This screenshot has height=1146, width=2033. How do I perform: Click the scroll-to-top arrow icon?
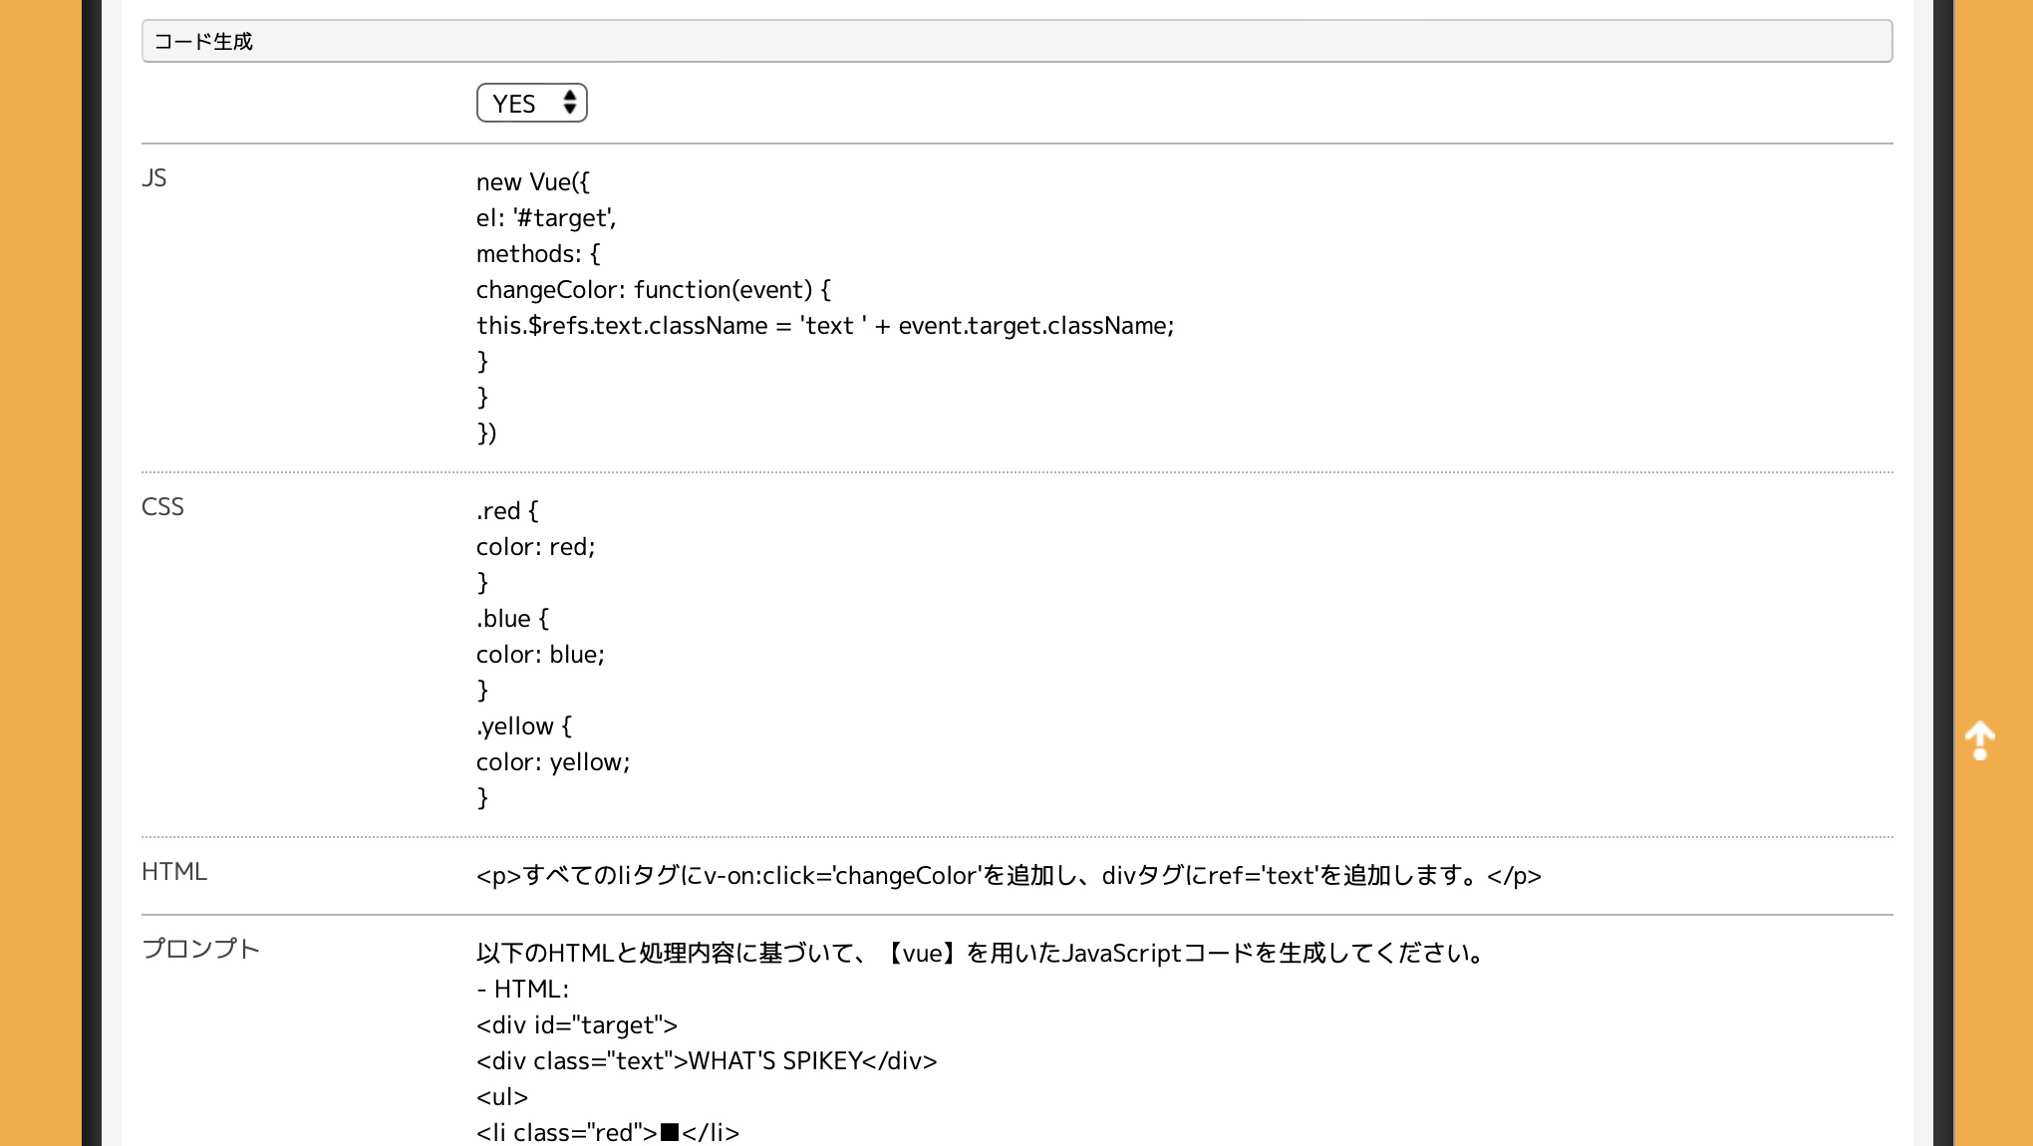pos(1979,740)
